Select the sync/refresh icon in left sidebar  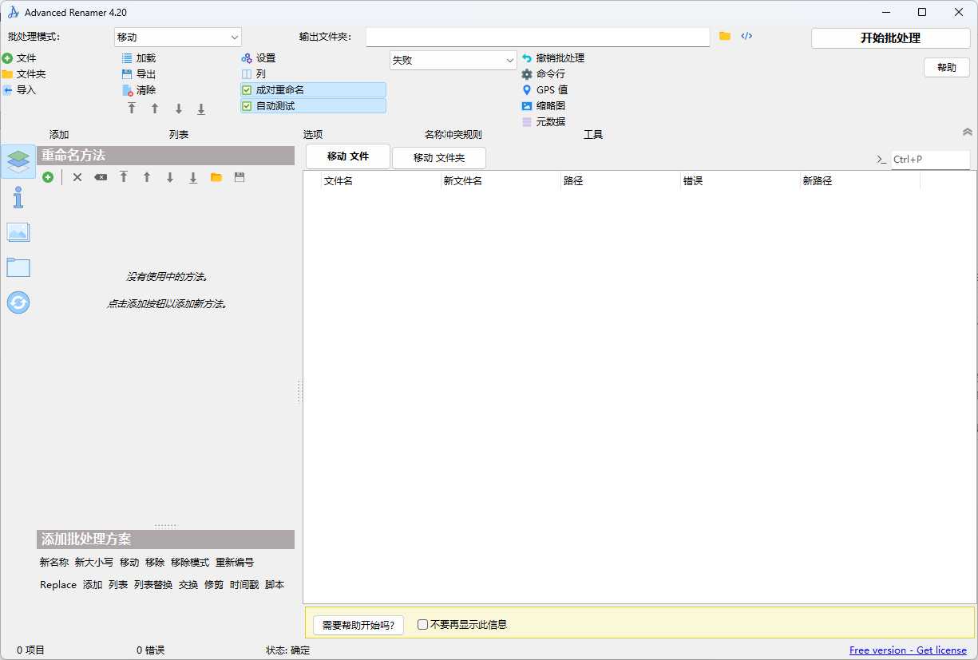pyautogui.click(x=18, y=302)
